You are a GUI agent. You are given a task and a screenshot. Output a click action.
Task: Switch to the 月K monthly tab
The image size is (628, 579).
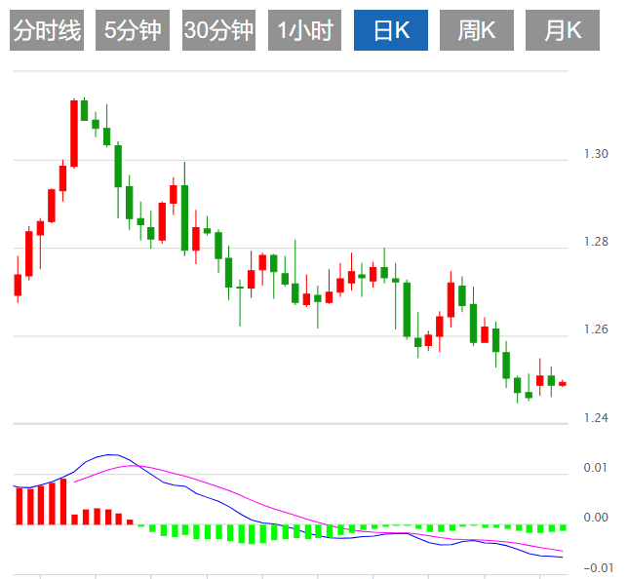[x=563, y=30]
